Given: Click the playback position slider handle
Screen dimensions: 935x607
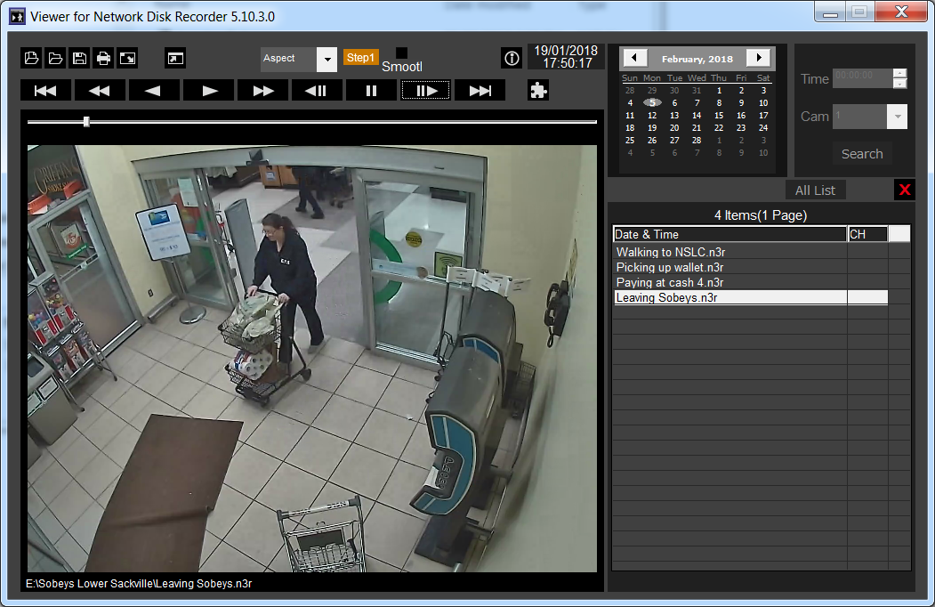Looking at the screenshot, I should point(86,121).
